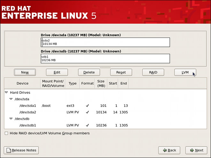The width and height of the screenshot is (211, 158).
Task: Open the Release Notes
Action: pyautogui.click(x=21, y=150)
